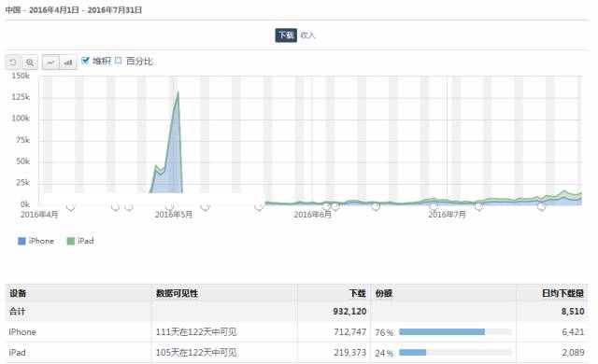
Task: Enable the 百分比 percentage checkbox
Action: coord(119,61)
